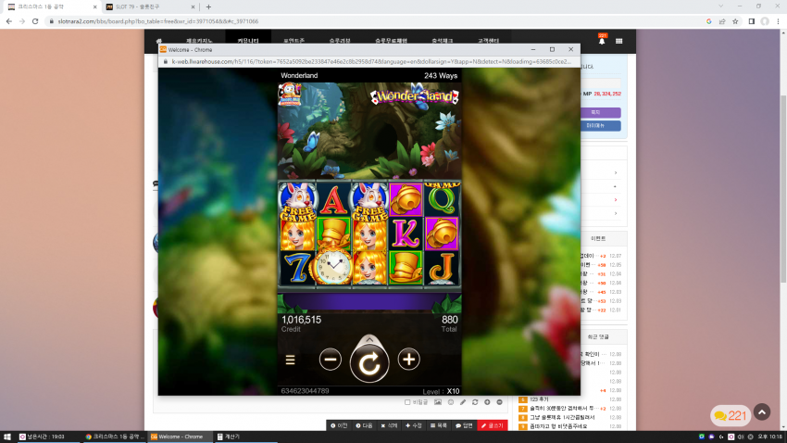The image size is (787, 443).
Task: Switch to the SLOT 79 browser tab
Action: point(150,7)
